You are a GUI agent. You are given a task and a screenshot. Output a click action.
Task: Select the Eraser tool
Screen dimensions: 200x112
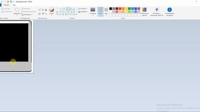[x=39, y=14]
